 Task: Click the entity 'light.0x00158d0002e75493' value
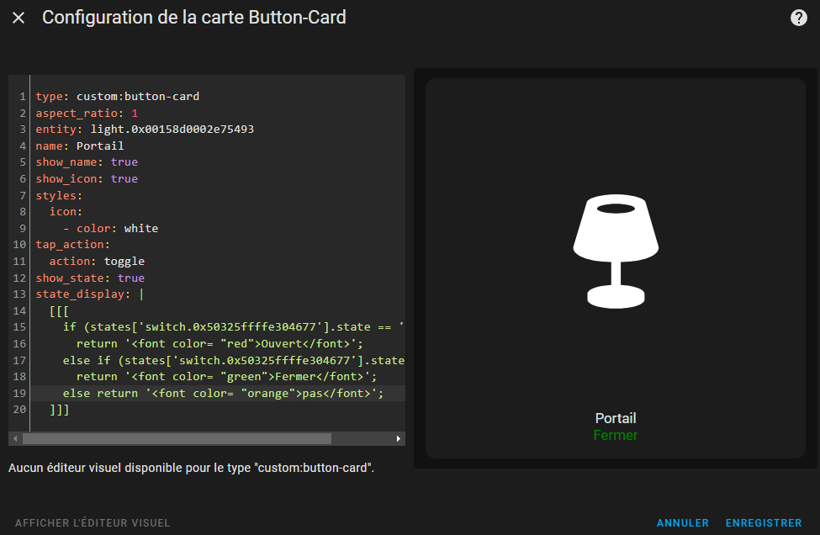[x=172, y=130]
